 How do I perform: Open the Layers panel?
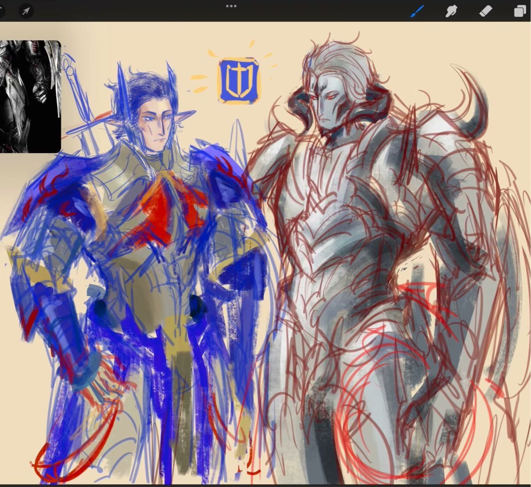point(520,11)
